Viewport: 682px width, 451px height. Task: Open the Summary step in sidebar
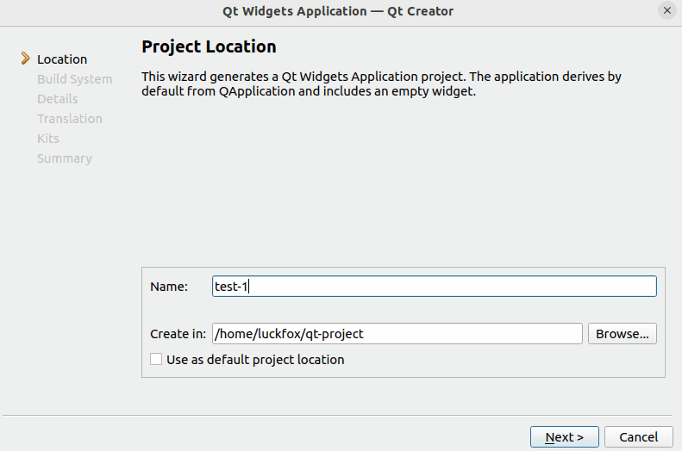click(x=64, y=158)
